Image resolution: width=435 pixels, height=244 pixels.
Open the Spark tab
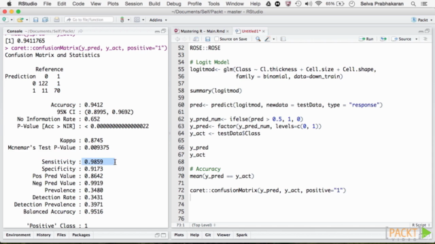(x=242, y=235)
